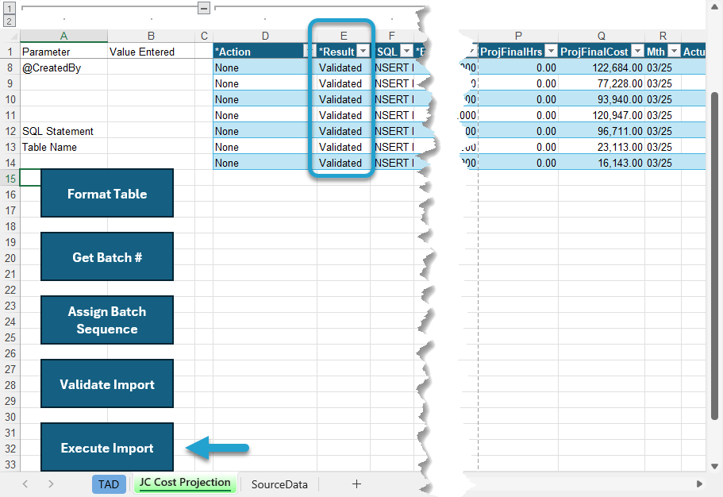Select ProjFinalHrs 0.00 in row 12
The width and height of the screenshot is (723, 497).
pyautogui.click(x=518, y=131)
